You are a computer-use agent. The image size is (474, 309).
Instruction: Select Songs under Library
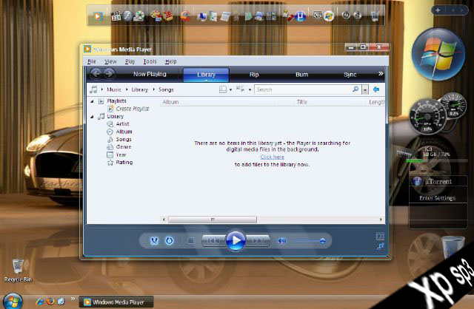124,140
